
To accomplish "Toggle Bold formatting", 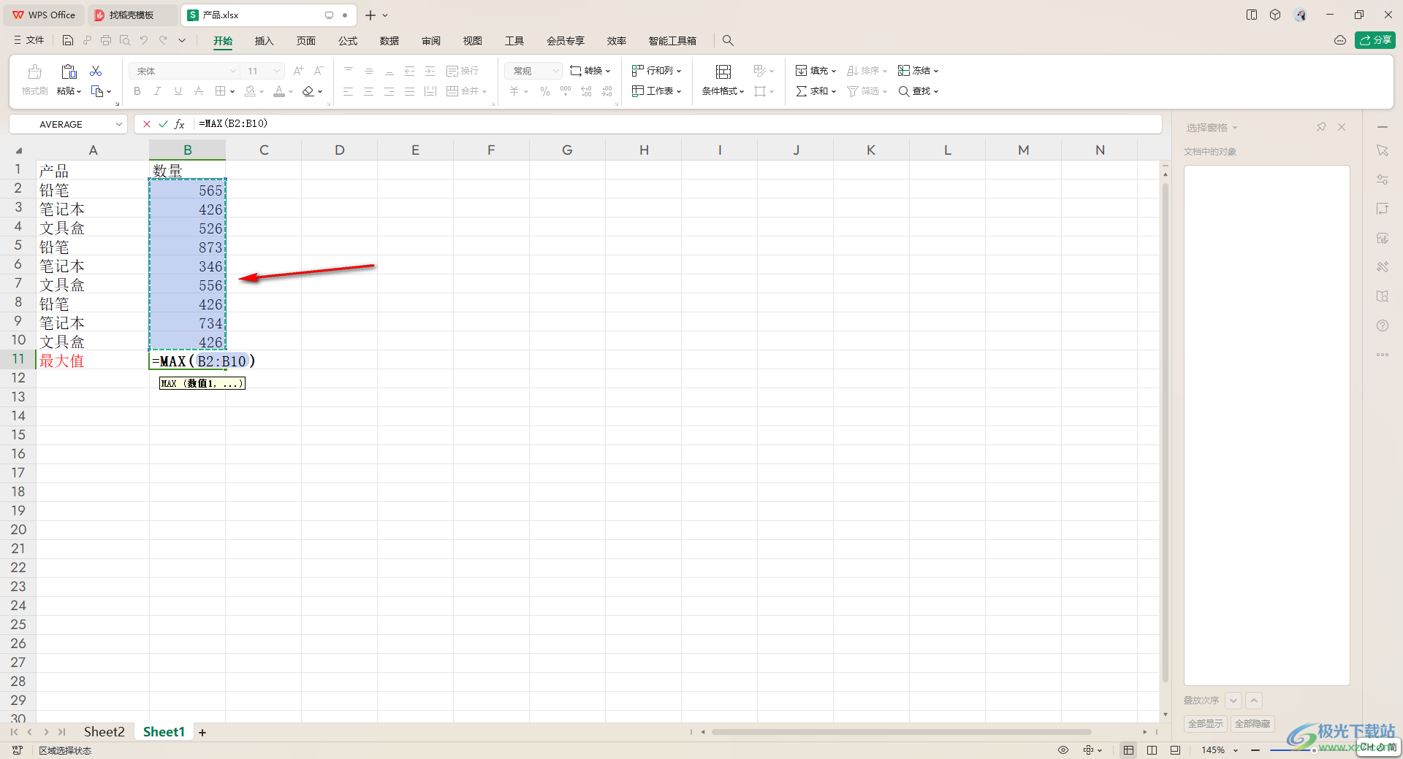I will 137,91.
